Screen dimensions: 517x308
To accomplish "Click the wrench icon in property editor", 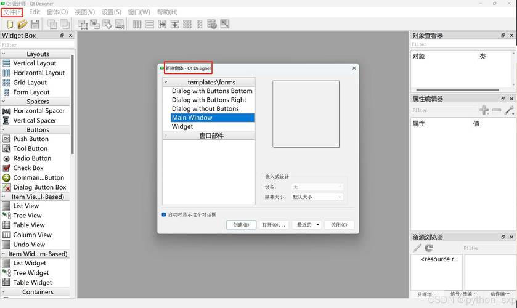I will [509, 110].
